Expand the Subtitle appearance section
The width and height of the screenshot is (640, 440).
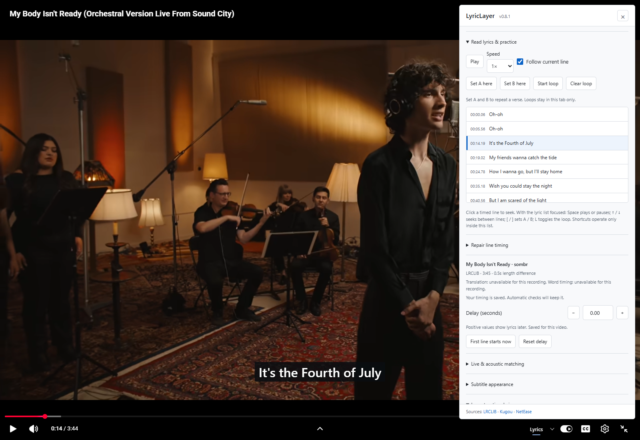(490, 384)
